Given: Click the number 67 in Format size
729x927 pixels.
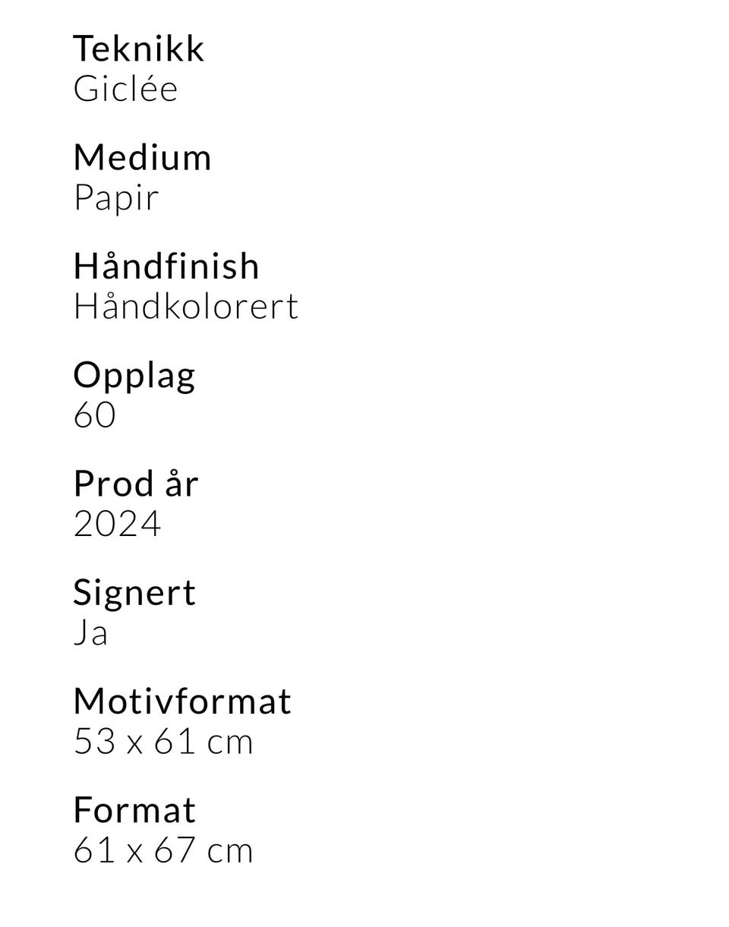Looking at the screenshot, I should [x=175, y=850].
